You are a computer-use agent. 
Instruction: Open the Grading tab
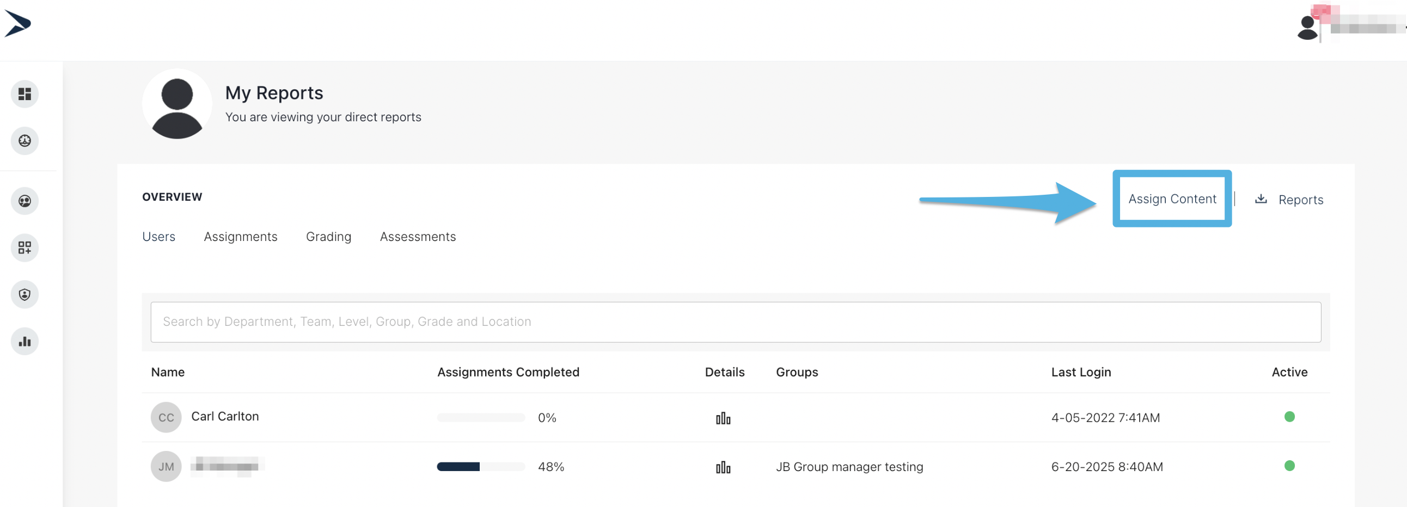point(328,237)
